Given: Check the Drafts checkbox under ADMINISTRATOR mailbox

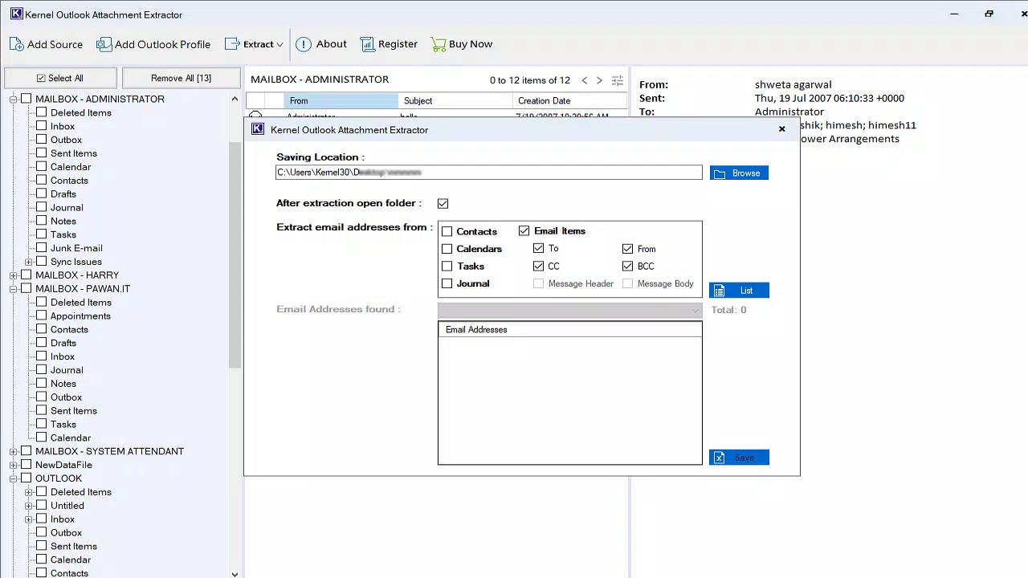Looking at the screenshot, I should (42, 194).
